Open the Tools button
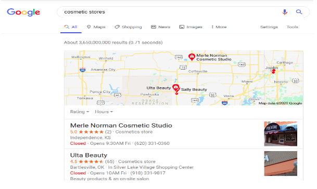This screenshot has width=317, height=189. tap(293, 27)
